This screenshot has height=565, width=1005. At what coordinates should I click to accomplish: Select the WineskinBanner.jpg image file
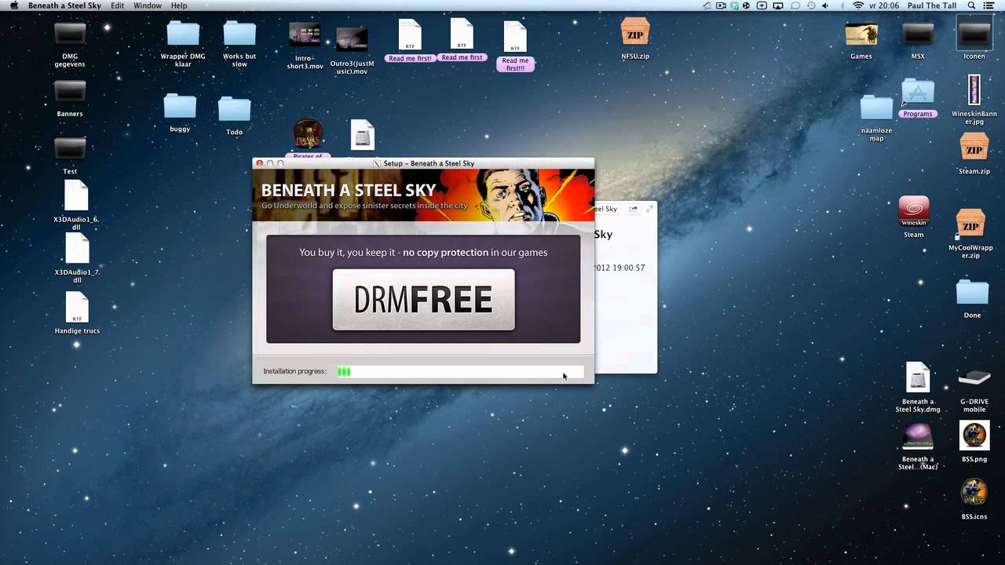(x=974, y=90)
